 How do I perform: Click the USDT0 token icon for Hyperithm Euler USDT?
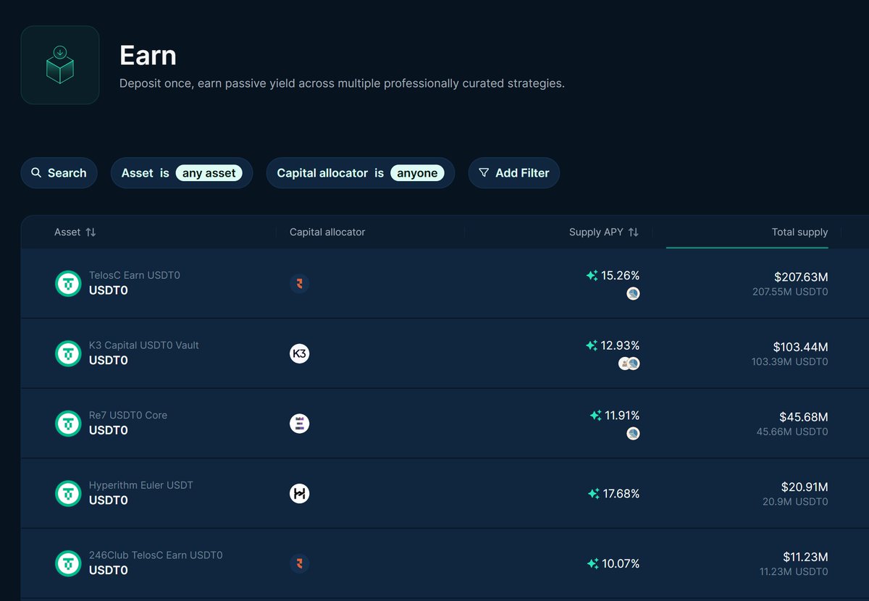(x=68, y=493)
